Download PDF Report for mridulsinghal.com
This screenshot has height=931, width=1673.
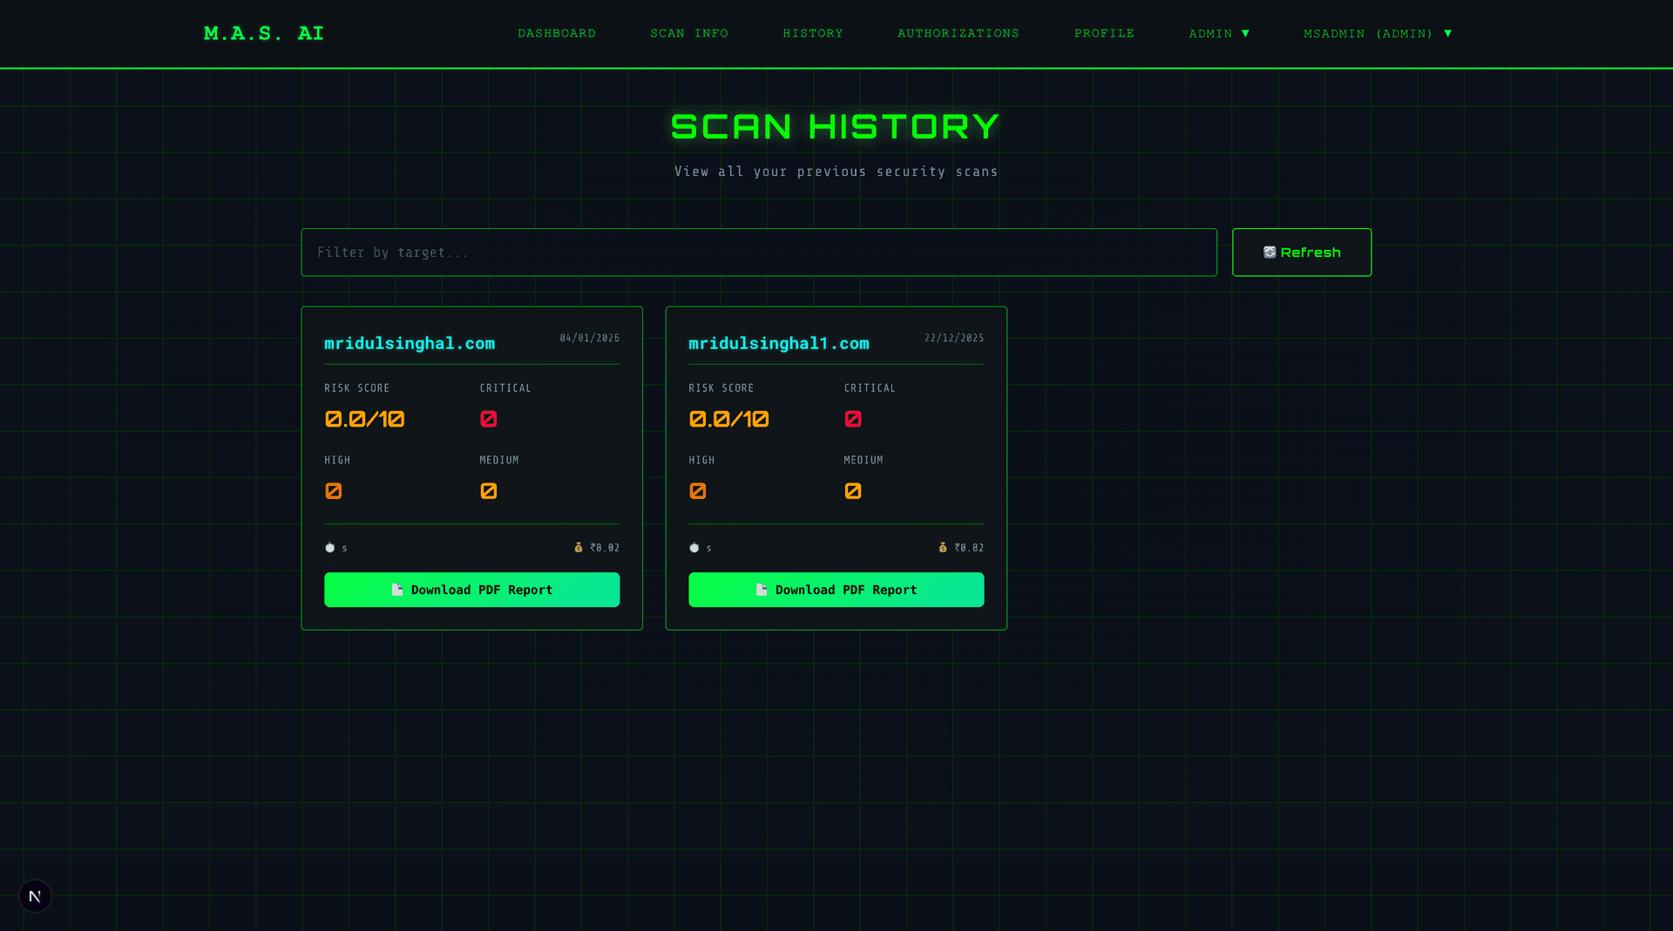[471, 590]
